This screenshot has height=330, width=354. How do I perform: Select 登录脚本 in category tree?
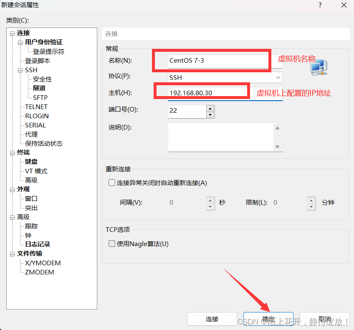[x=38, y=61]
